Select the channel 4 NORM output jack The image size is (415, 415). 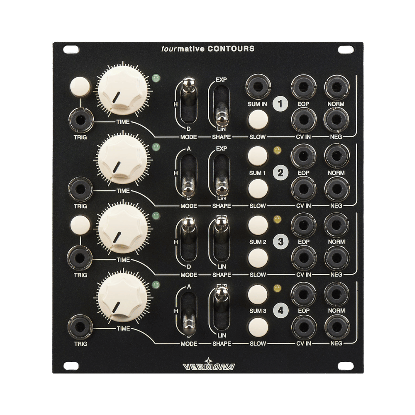(337, 294)
